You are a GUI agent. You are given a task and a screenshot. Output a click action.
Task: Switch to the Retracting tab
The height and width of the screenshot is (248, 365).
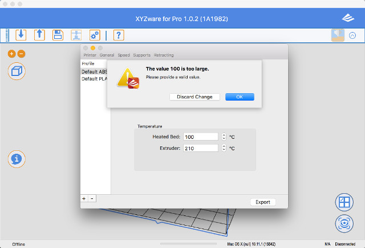tap(164, 55)
